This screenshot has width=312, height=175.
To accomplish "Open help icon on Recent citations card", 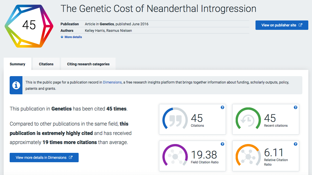I will 296,107.
